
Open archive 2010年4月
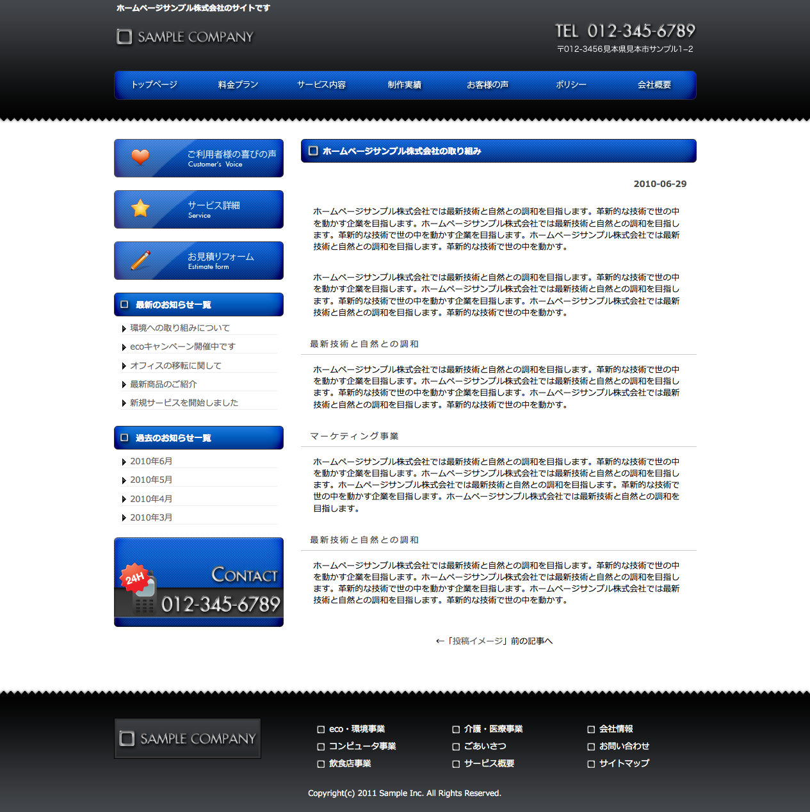(x=151, y=499)
